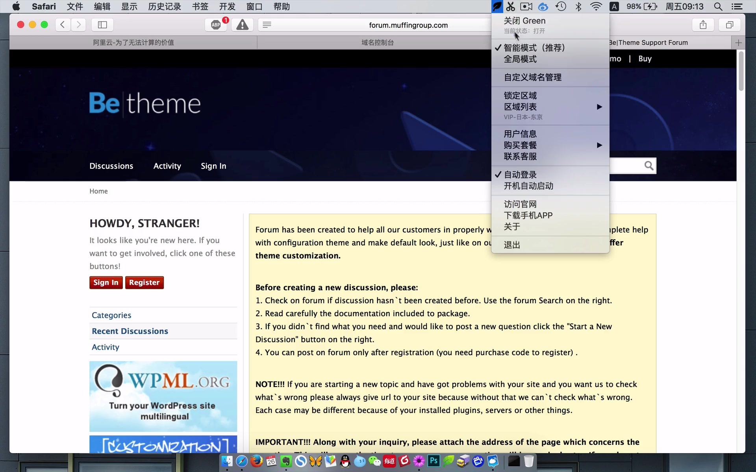
Task: Turn off Green via 关闭 Green
Action: pyautogui.click(x=550, y=21)
